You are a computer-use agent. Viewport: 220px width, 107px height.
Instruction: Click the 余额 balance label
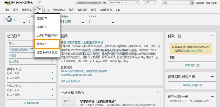(172, 57)
